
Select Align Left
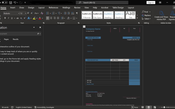(x=48, y=18)
